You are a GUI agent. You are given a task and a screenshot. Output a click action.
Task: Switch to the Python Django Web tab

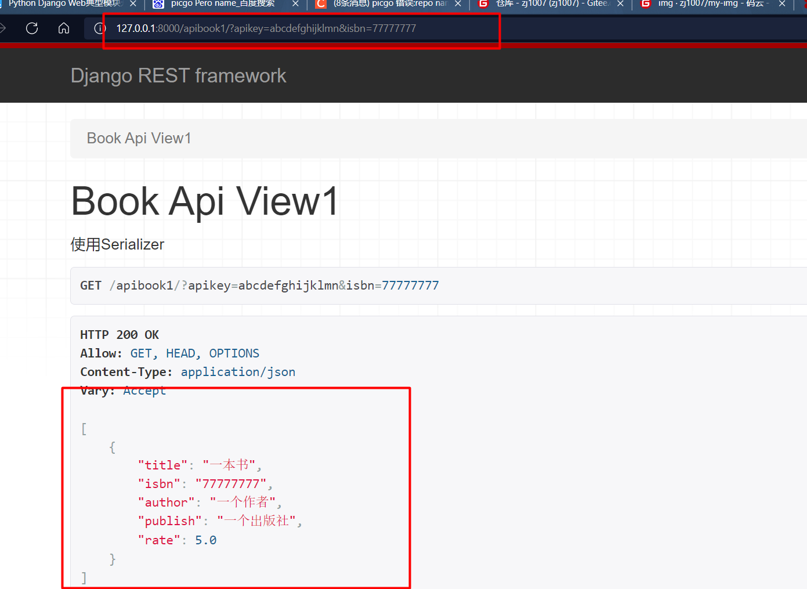pos(64,4)
